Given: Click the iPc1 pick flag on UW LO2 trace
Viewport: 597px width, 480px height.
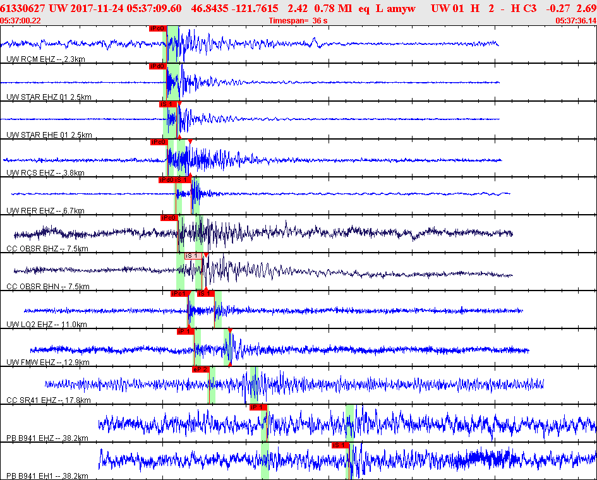Looking at the screenshot, I should coord(179,294).
